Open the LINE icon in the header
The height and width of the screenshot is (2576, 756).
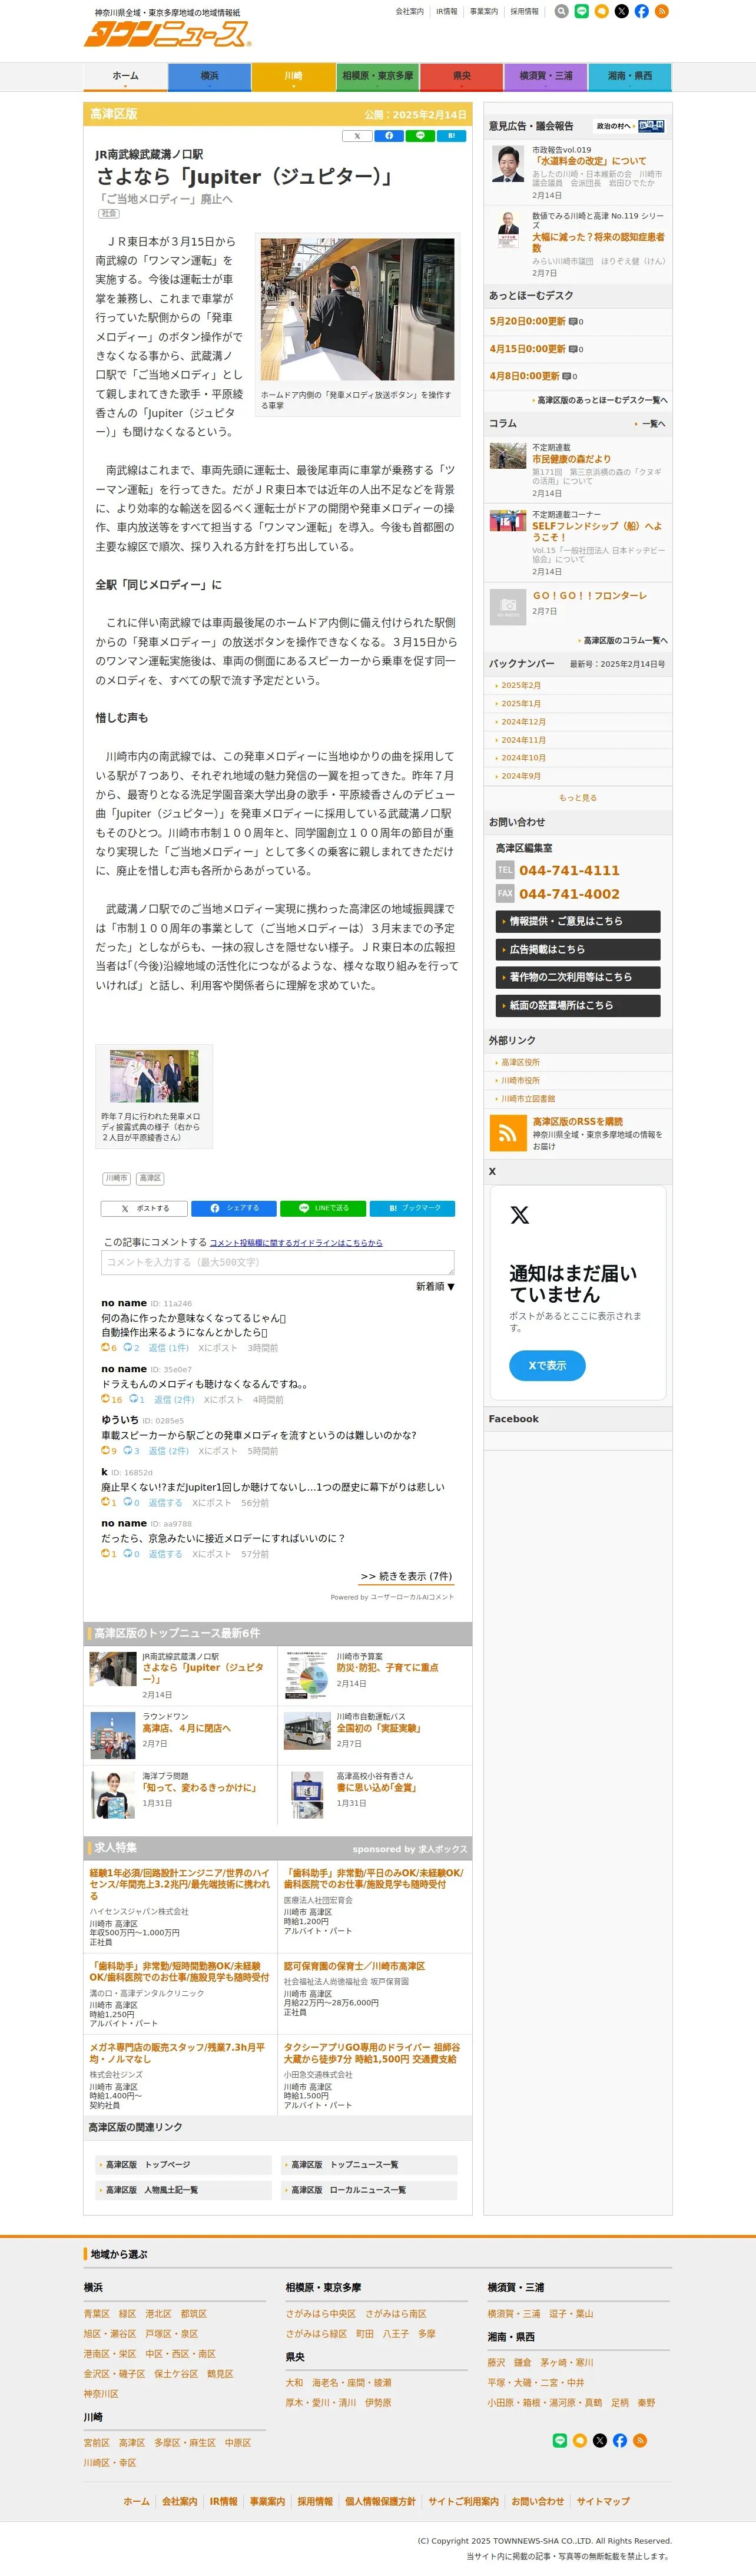(x=581, y=12)
